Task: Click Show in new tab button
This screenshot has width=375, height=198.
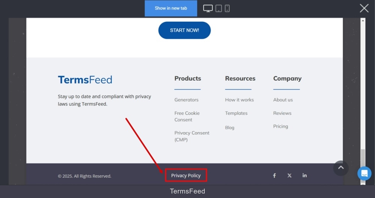Action: tap(171, 8)
